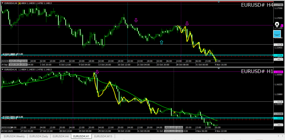Expand the EURUSD#,H4 chart title dropdown arrow
285x140 pixels.
pos(3,3)
